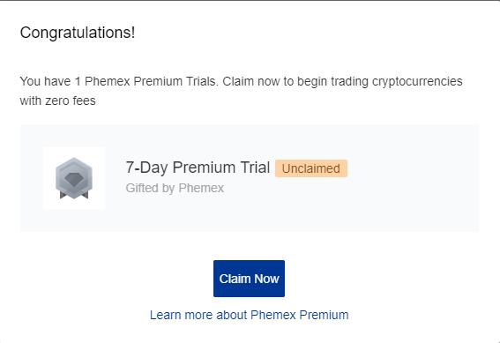
Task: Click the hexagon Premium badge icon
Action: [x=74, y=178]
